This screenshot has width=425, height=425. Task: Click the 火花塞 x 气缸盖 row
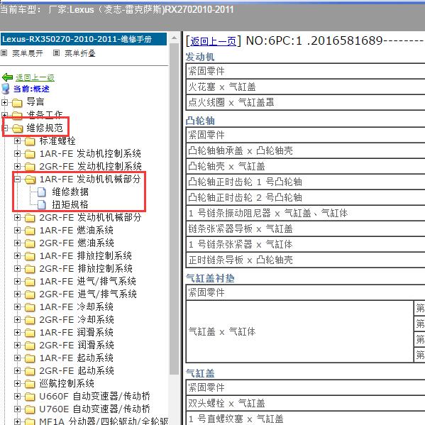(x=306, y=87)
